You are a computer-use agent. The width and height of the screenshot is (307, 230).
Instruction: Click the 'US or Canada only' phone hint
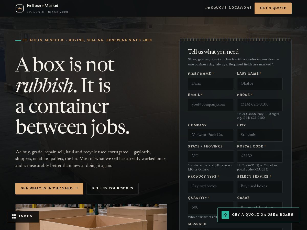258,116
